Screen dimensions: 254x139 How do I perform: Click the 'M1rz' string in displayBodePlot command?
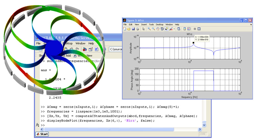tap(130, 121)
